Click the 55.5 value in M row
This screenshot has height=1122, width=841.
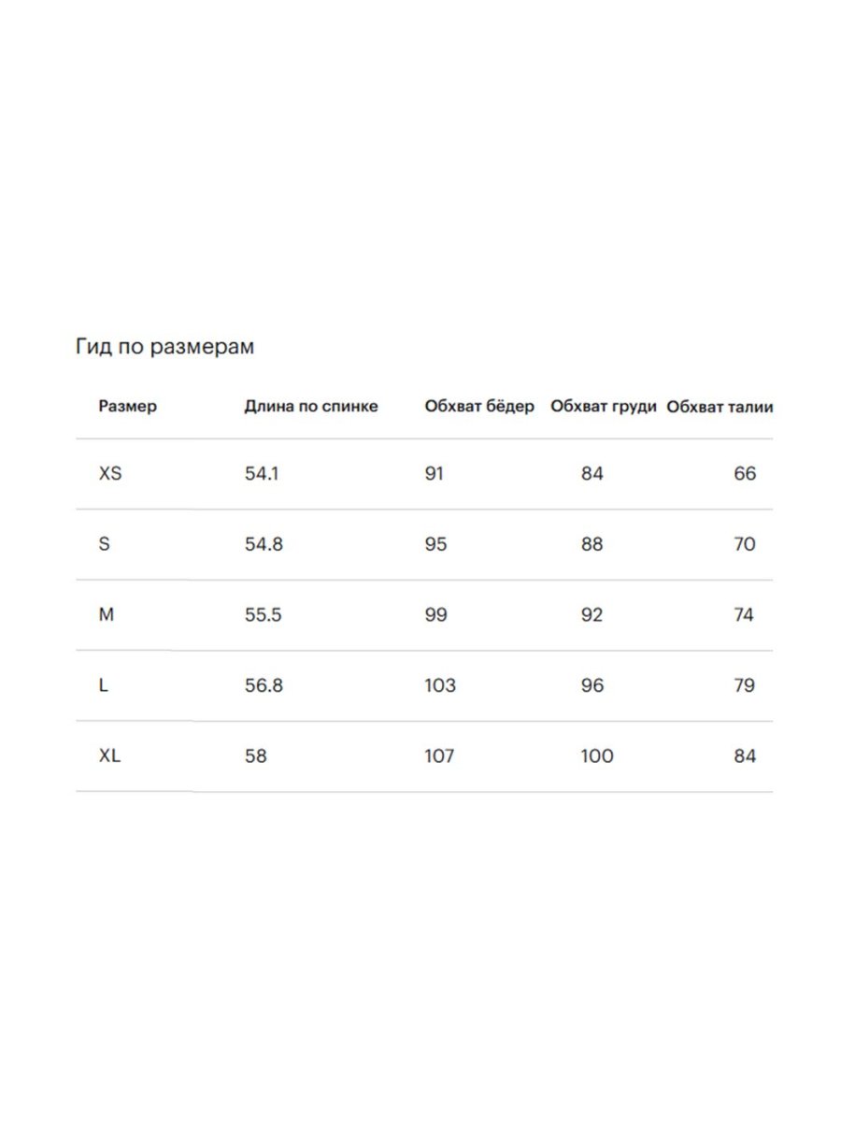264,615
